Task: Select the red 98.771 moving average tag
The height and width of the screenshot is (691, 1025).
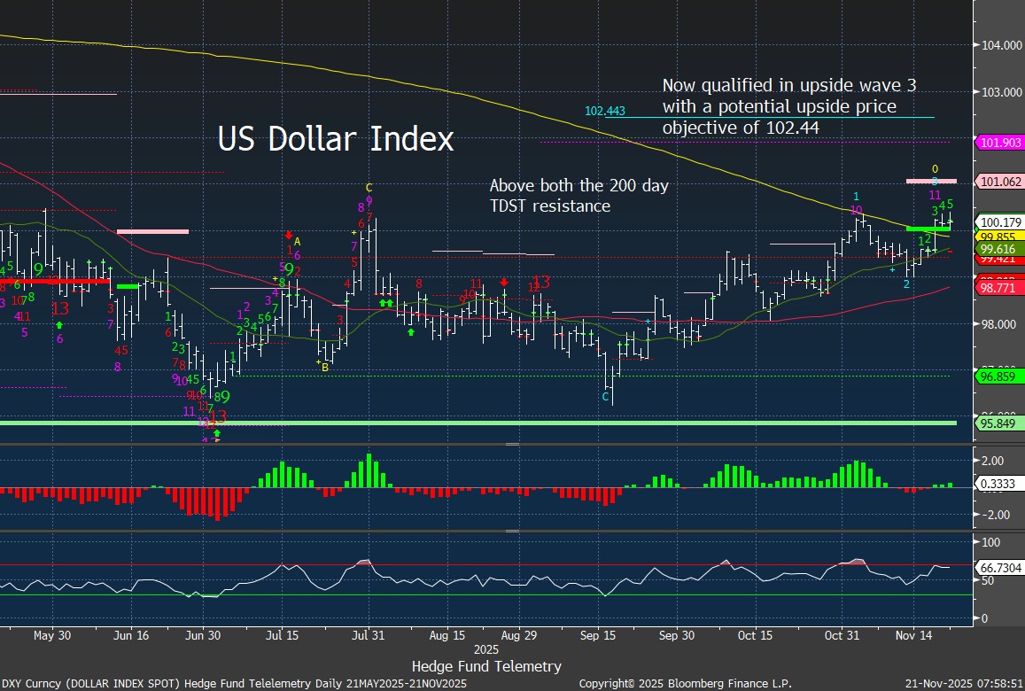Action: (x=999, y=289)
